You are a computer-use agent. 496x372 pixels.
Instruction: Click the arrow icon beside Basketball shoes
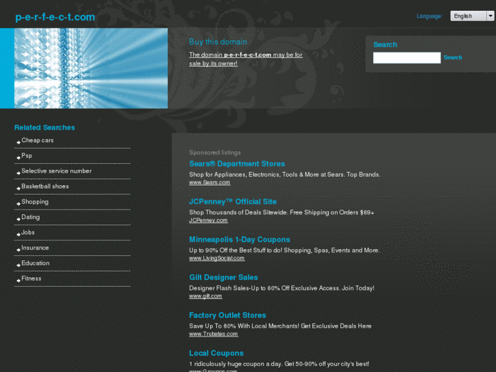pyautogui.click(x=18, y=188)
